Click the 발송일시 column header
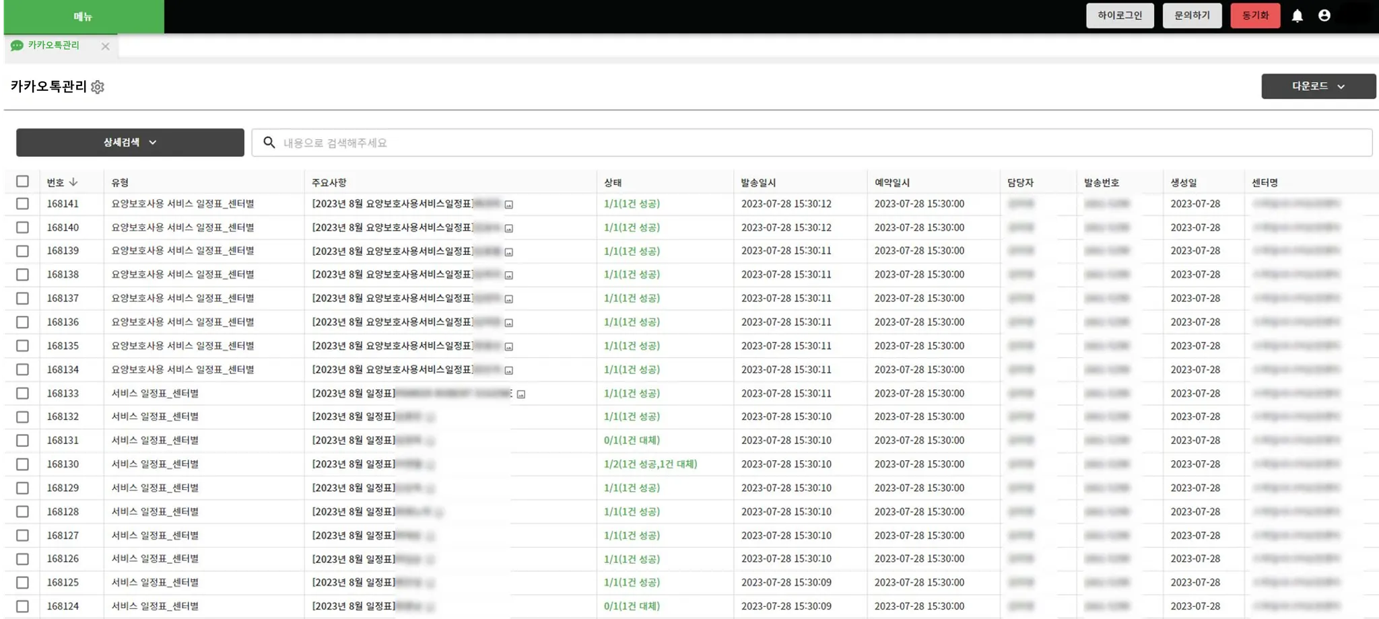This screenshot has width=1379, height=619. [758, 182]
